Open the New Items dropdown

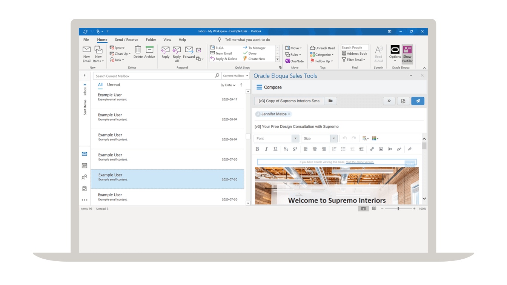(98, 54)
